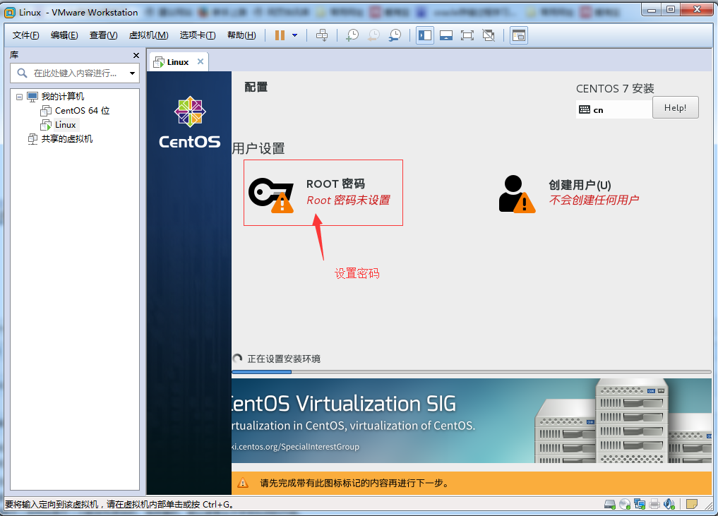Open the 文件(F) menu
Screen dimensions: 718x516
pyautogui.click(x=25, y=35)
